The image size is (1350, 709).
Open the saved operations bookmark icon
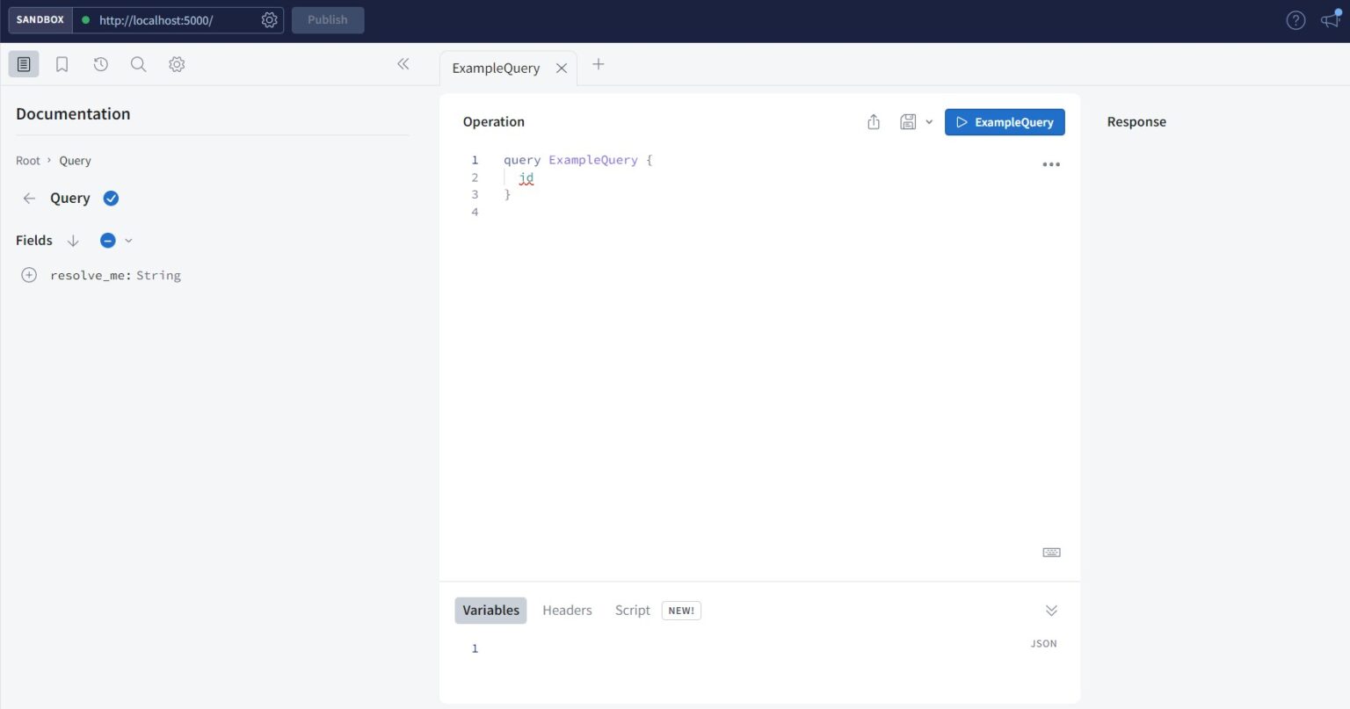click(62, 63)
